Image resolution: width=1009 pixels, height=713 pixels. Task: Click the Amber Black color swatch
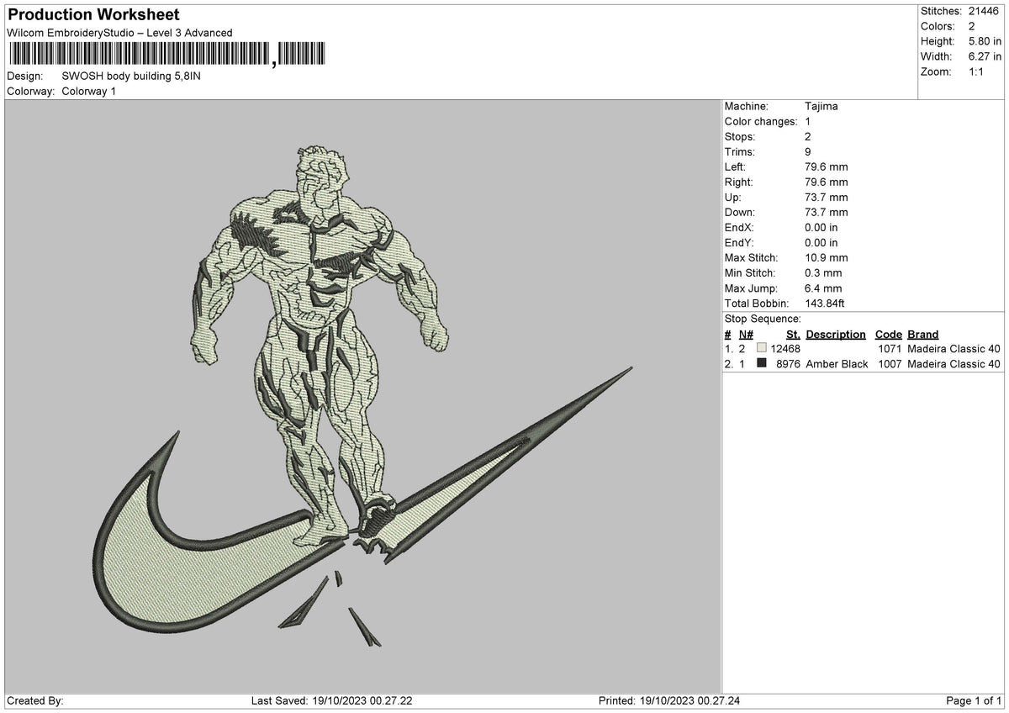pyautogui.click(x=761, y=364)
